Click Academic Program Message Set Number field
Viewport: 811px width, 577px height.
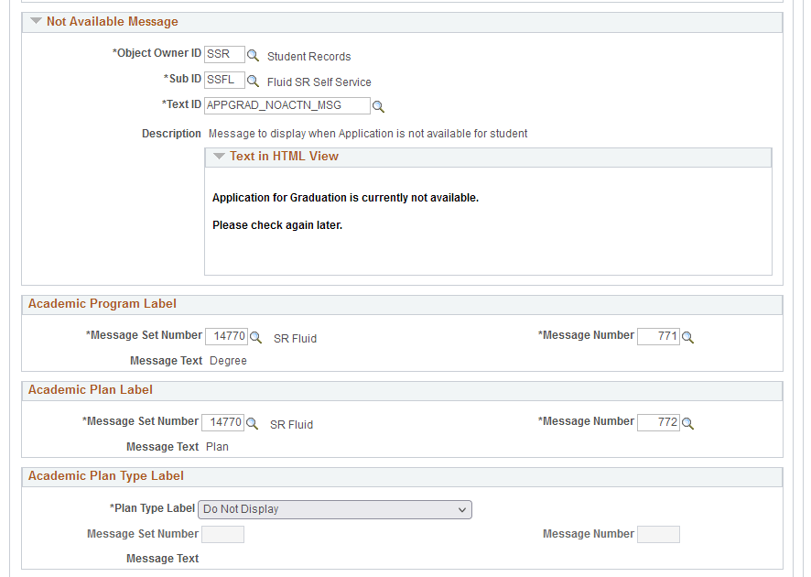[226, 336]
